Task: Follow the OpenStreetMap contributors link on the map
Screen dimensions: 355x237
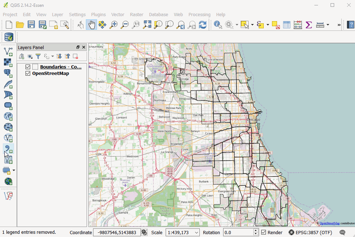Action: click(329, 223)
